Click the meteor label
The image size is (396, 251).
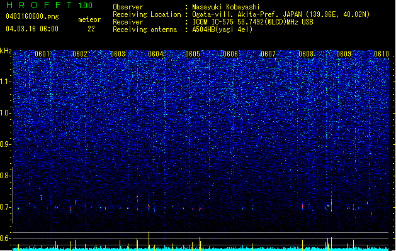click(89, 19)
